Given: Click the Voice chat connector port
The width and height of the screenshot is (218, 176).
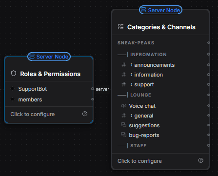Looking at the screenshot, I should pyautogui.click(x=209, y=106).
